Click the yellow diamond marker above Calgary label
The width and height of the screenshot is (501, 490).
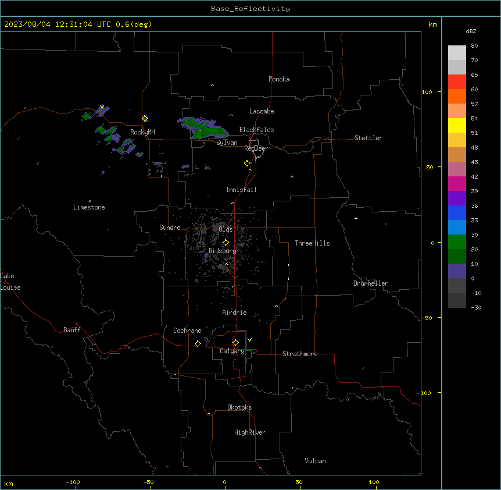pyautogui.click(x=235, y=343)
